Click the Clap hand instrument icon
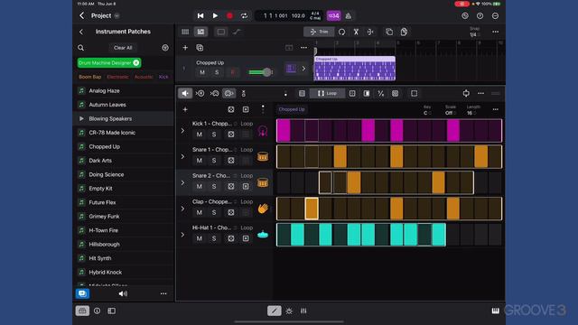 pyautogui.click(x=263, y=209)
